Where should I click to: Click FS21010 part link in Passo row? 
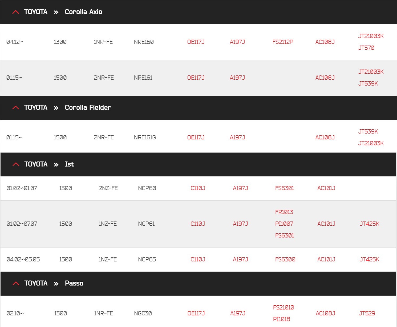coord(283,308)
